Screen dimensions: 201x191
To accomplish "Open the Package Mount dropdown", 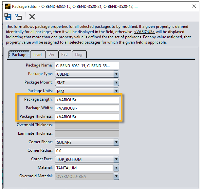I will pyautogui.click(x=87, y=83).
